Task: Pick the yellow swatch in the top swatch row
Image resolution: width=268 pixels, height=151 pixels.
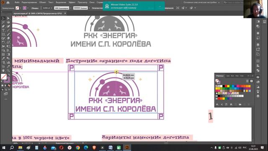Action: 228,86
